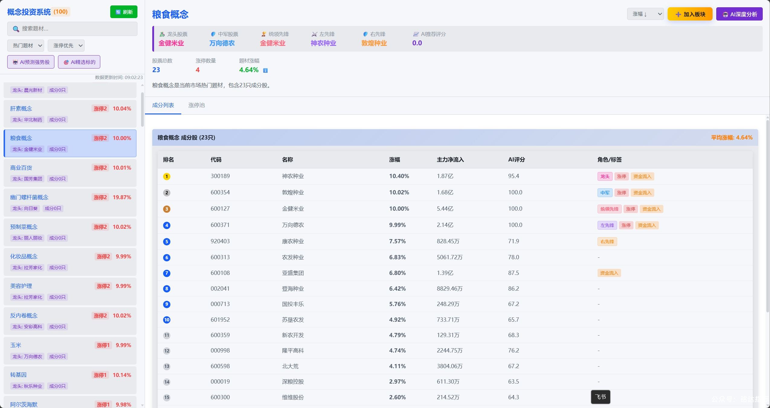The image size is (770, 408).
Task: Click the bronze rank 3 badge
Action: pyautogui.click(x=167, y=209)
